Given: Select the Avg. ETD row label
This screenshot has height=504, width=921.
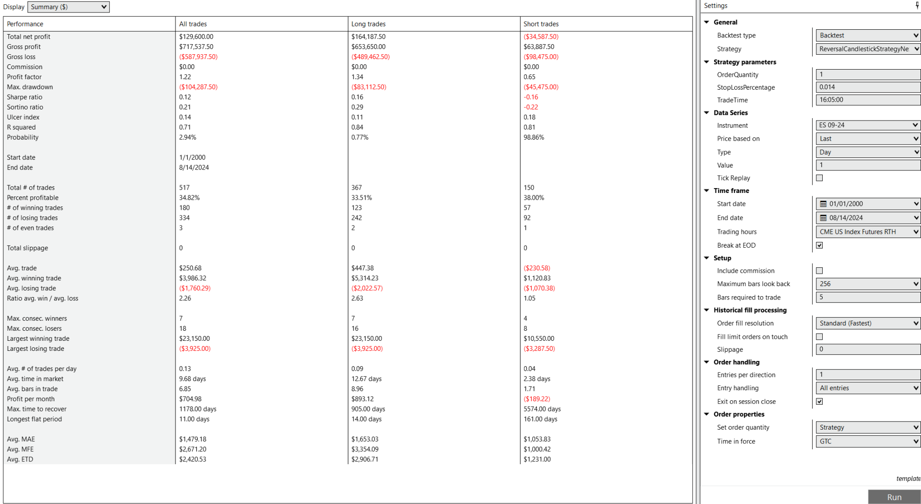Looking at the screenshot, I should coord(20,460).
